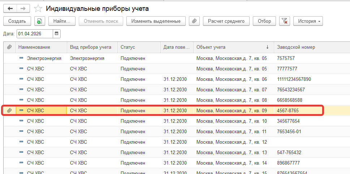Screen dimensions: 350x174
Task: Select the Электроэнергия row for кв. 05
Action: (x=44, y=58)
